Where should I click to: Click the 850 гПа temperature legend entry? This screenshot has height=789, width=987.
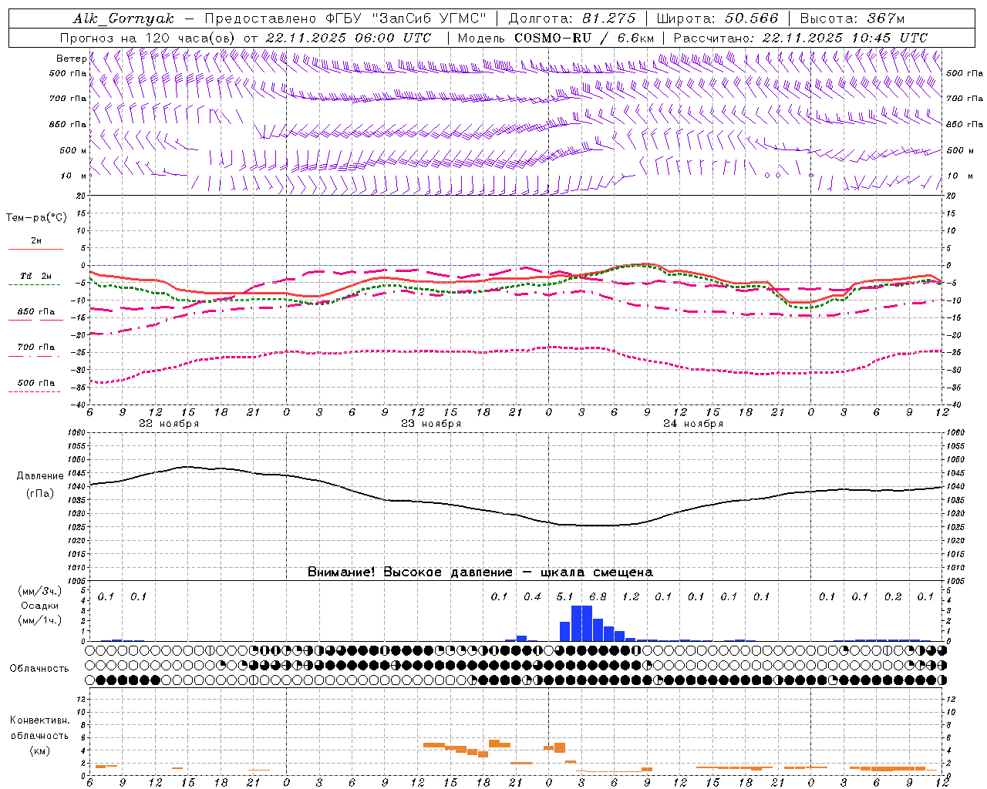pos(35,312)
